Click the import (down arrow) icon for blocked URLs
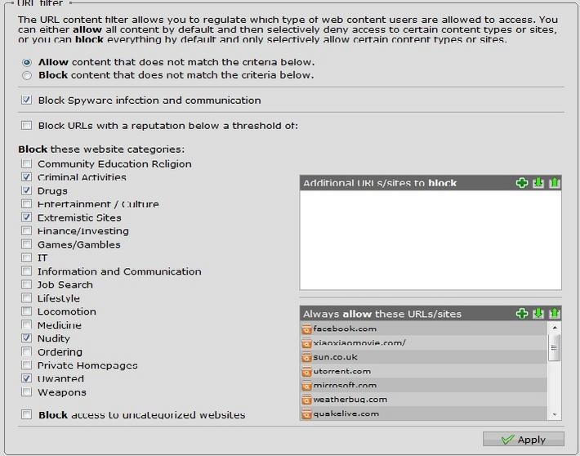This screenshot has width=580, height=456. coord(538,182)
